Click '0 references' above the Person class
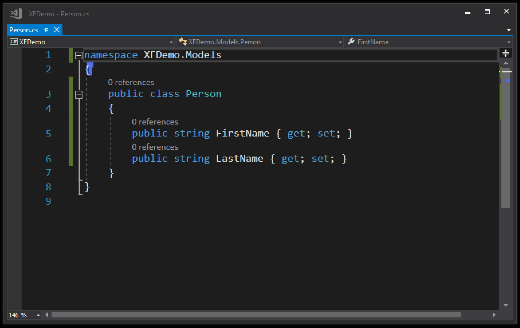This screenshot has width=520, height=328. click(x=131, y=82)
